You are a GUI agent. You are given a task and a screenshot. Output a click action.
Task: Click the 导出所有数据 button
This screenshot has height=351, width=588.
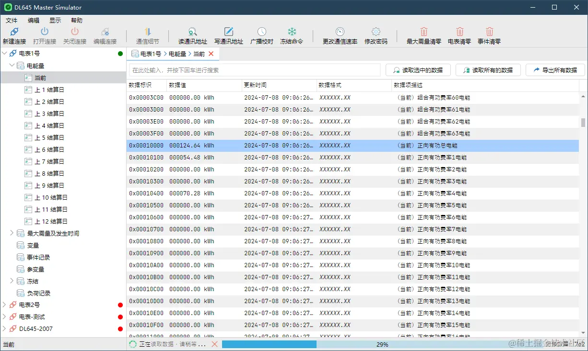(x=555, y=70)
